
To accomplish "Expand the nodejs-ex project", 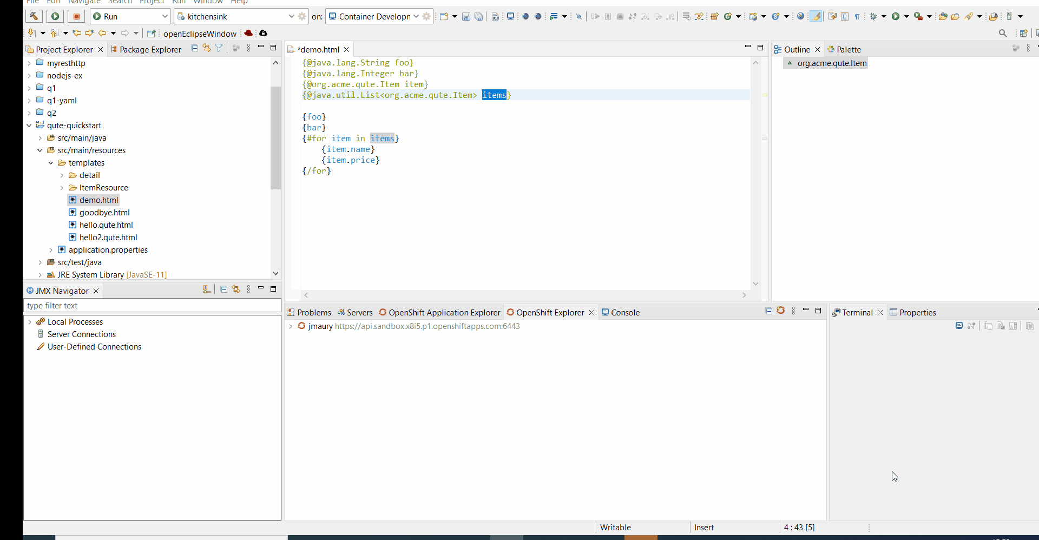I will [29, 76].
